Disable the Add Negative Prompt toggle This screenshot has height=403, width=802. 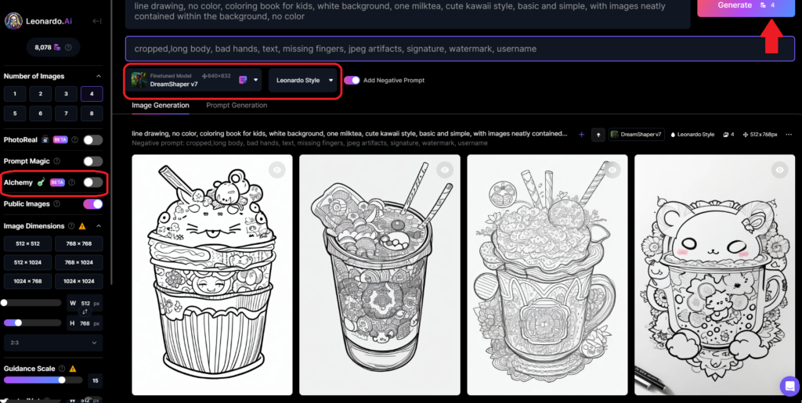(x=352, y=80)
